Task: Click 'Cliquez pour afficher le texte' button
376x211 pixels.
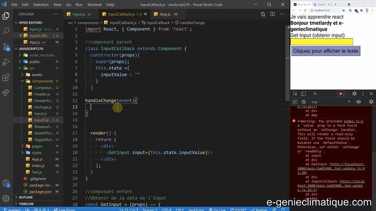Action: tap(325, 51)
